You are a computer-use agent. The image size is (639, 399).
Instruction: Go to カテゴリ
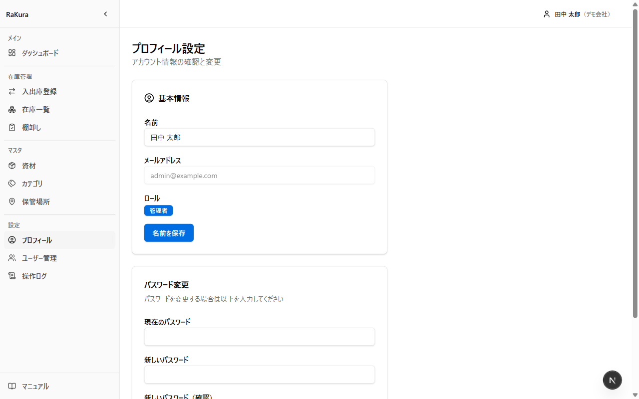point(59,184)
